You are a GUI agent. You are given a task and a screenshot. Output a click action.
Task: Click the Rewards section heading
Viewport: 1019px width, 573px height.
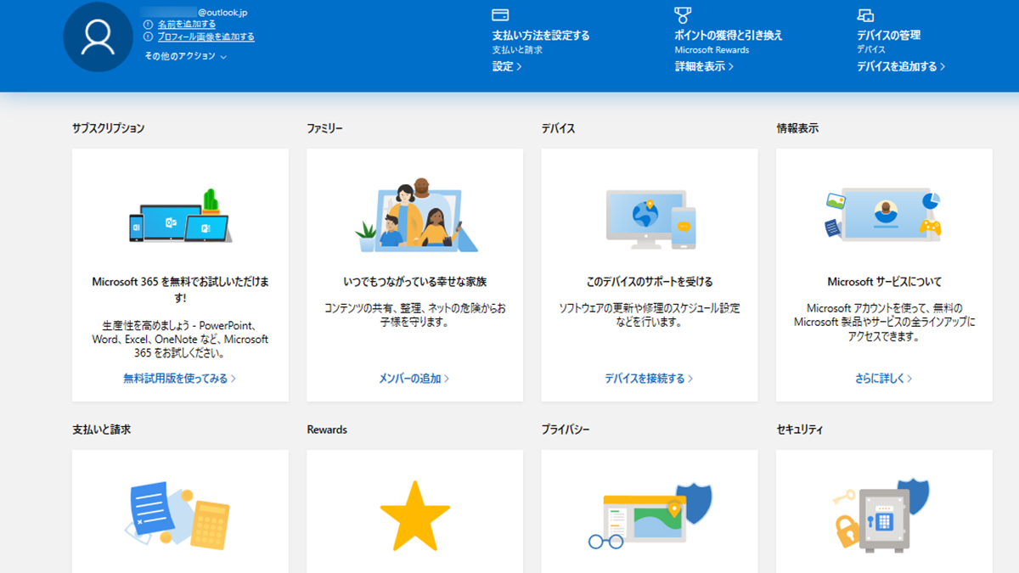pyautogui.click(x=327, y=430)
